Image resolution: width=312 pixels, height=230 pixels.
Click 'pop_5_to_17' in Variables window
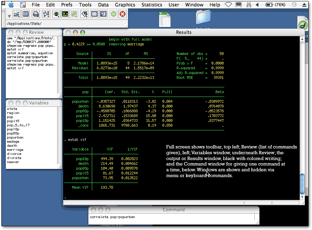pos(18,125)
